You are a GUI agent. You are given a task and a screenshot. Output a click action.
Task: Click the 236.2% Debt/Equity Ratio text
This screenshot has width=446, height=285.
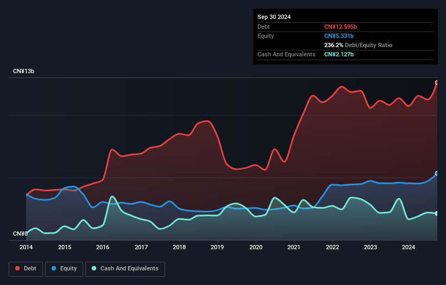point(358,45)
